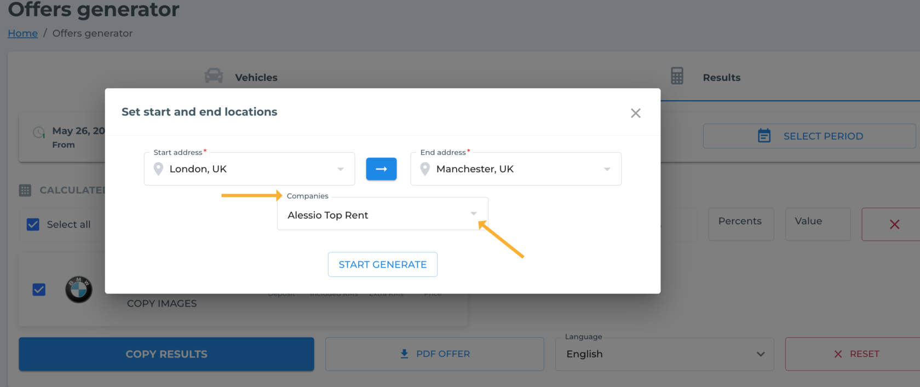Viewport: 920px width, 387px height.
Task: Click the PDF OFFER button
Action: pos(435,354)
